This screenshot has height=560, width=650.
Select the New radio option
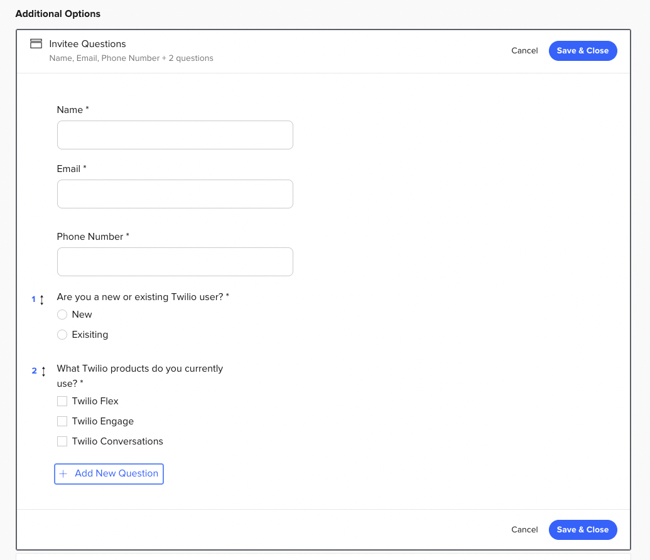click(62, 315)
